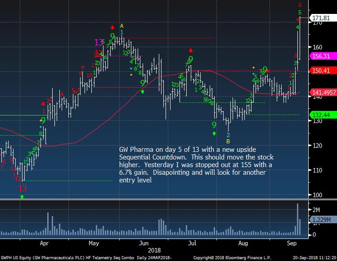Click the 1.229M volume label
Image resolution: width=337 pixels, height=261 pixels.
323,220
